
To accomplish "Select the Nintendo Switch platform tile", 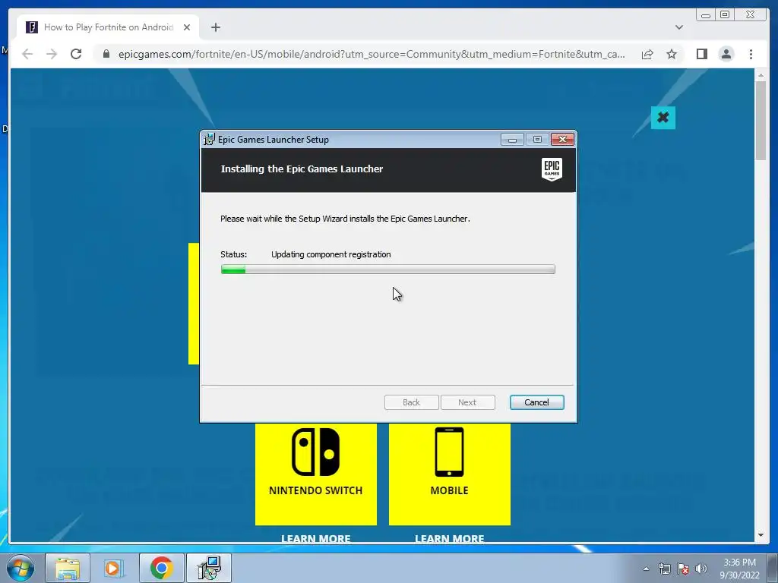I will pos(315,474).
